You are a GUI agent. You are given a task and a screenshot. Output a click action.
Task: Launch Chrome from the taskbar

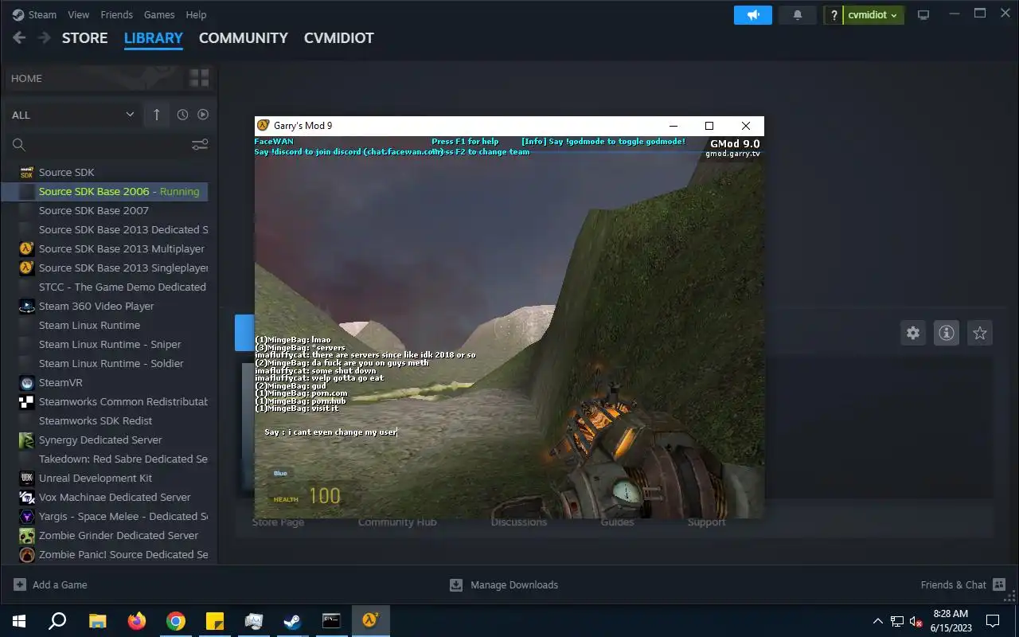[176, 621]
